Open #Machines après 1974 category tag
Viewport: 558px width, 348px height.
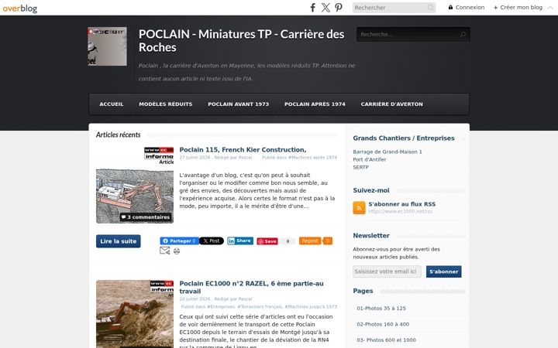tap(312, 157)
